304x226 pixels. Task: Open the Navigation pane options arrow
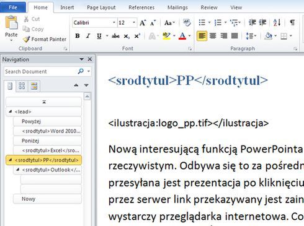[82, 59]
